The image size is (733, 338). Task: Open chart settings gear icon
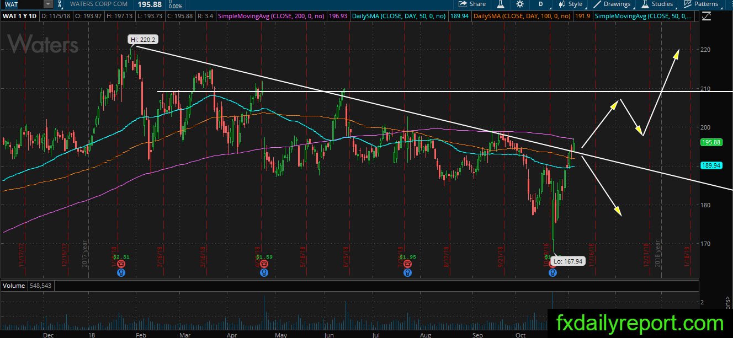coord(520,4)
